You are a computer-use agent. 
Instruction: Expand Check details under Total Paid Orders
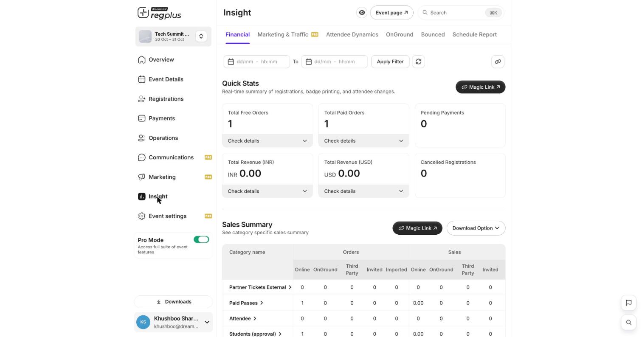click(364, 141)
